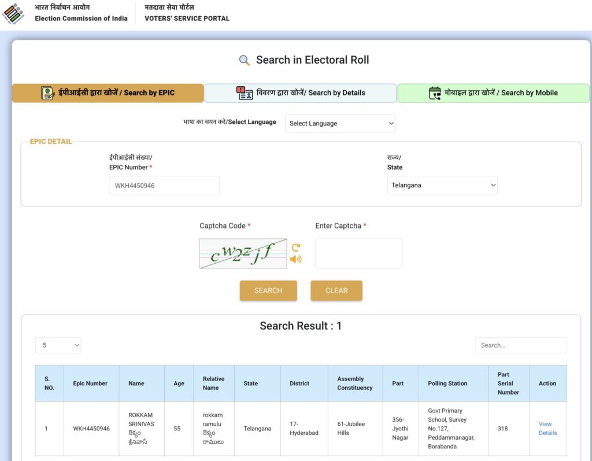
Task: Click the captcha code image
Action: click(x=243, y=253)
